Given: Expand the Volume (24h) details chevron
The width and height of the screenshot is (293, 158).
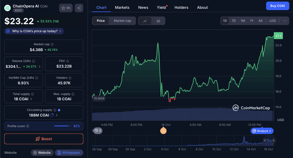Looking at the screenshot, I should pos(40,66).
